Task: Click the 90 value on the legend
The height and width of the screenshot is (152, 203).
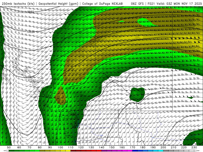Action: pos(50,147)
